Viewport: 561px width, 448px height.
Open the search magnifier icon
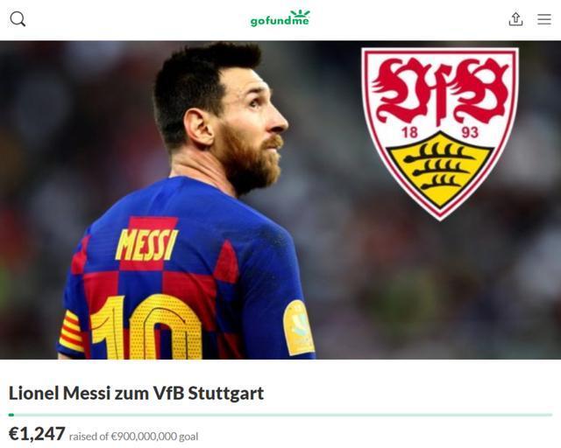tap(18, 19)
